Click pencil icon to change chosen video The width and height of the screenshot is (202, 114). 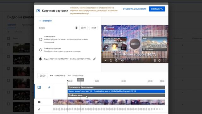click(94, 59)
